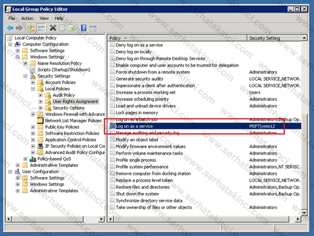Open the Action menu
The height and width of the screenshot is (236, 314).
click(27, 18)
